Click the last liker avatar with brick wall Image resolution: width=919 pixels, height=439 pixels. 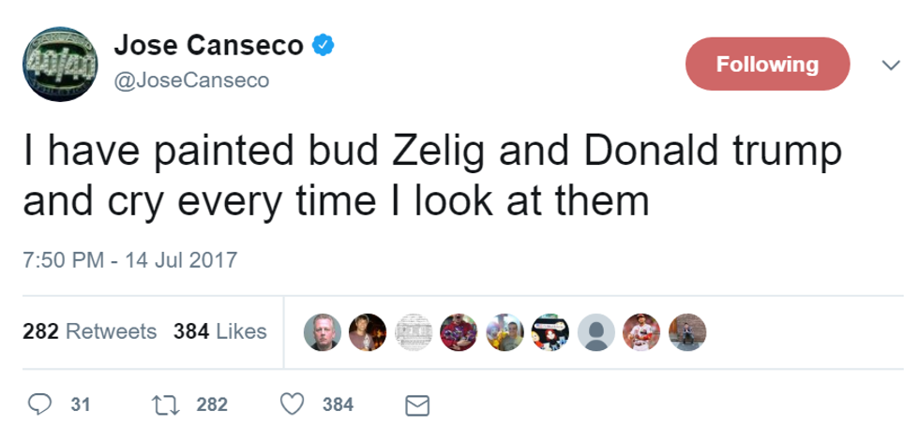pos(685,331)
